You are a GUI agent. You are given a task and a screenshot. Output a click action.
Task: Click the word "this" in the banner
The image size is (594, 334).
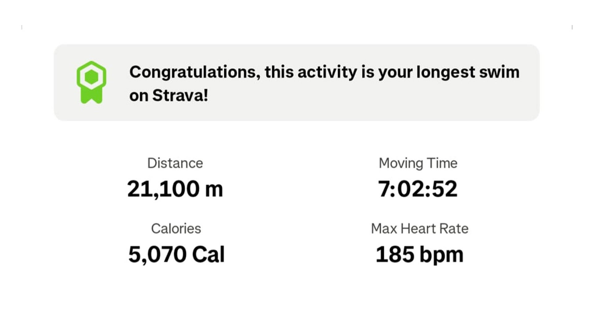coord(279,72)
